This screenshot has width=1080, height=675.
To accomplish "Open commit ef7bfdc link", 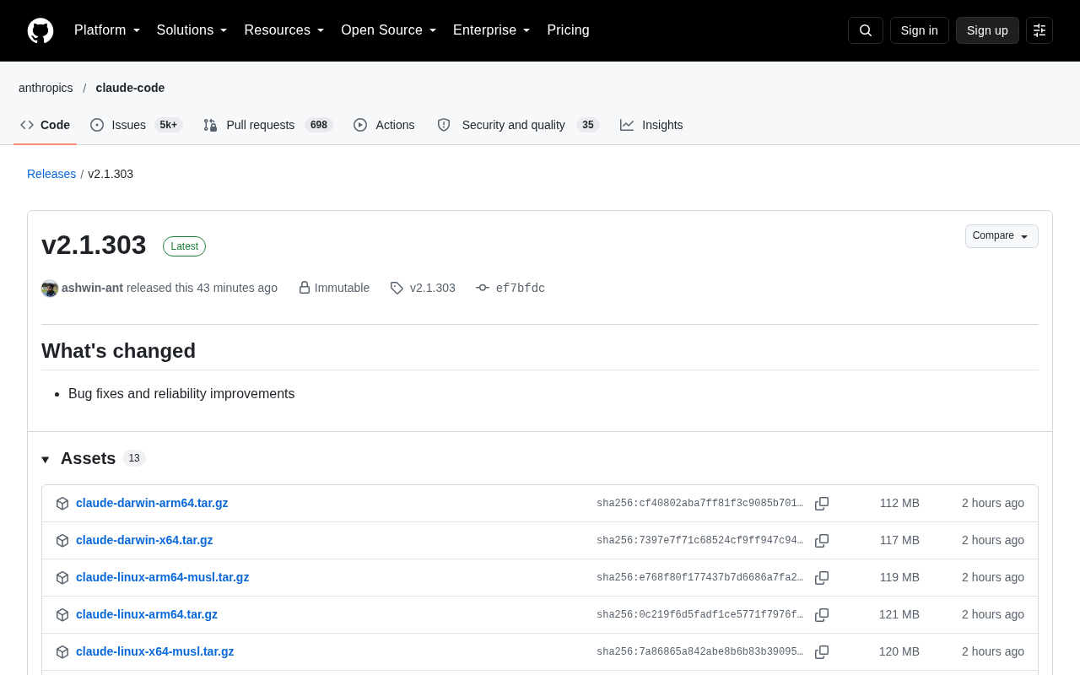I will pyautogui.click(x=521, y=288).
